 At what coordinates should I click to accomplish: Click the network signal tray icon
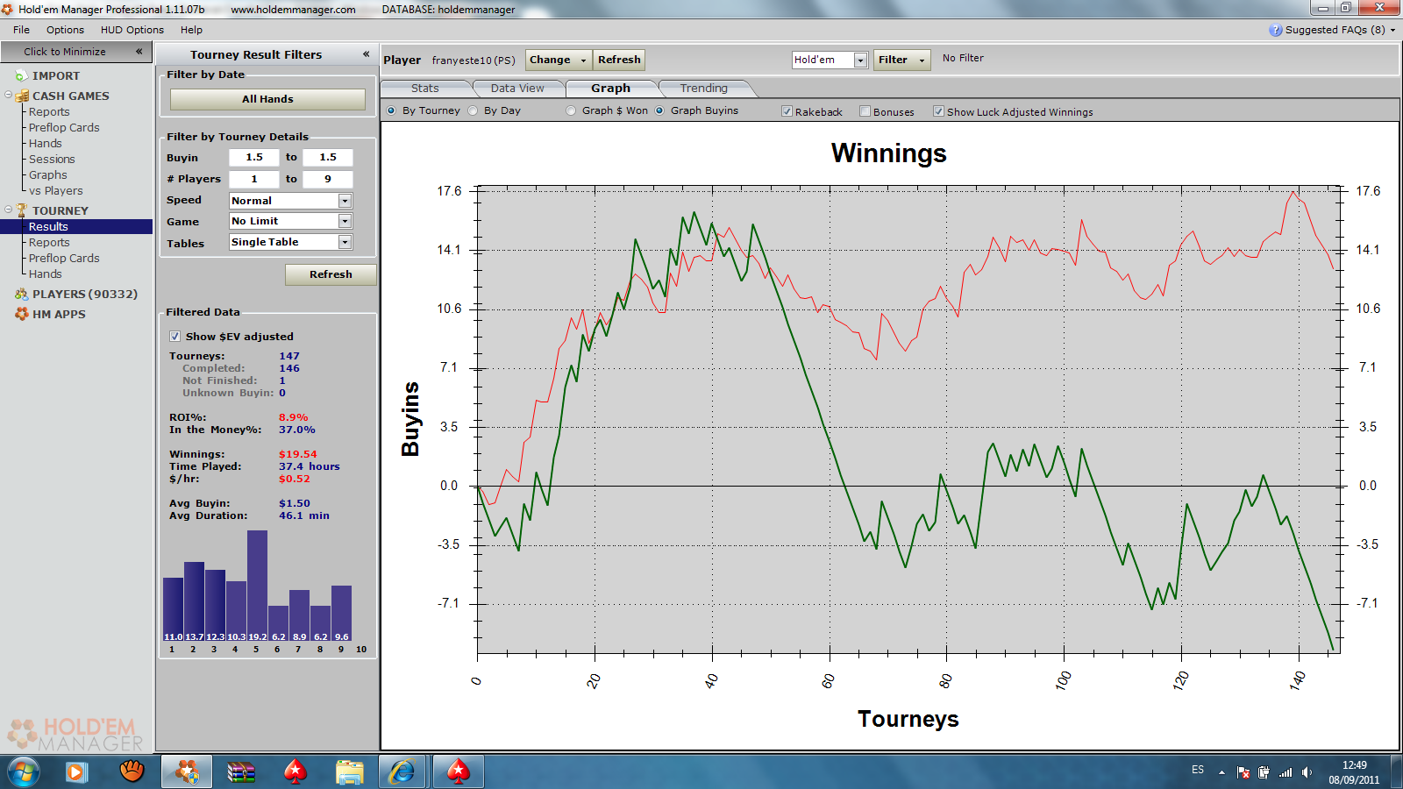(x=1285, y=772)
